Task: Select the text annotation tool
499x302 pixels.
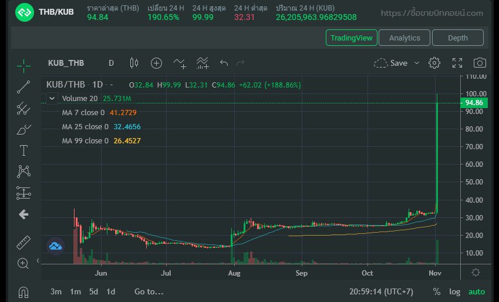Action: click(23, 150)
